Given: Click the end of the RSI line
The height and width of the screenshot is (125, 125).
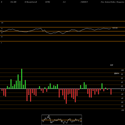Looking at the screenshot, I should [111, 28].
